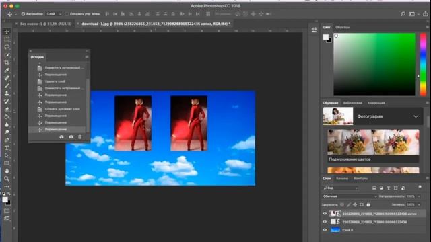Open the History panel flyout menu
Image resolution: width=431 pixels, height=242 pixels.
click(x=87, y=57)
